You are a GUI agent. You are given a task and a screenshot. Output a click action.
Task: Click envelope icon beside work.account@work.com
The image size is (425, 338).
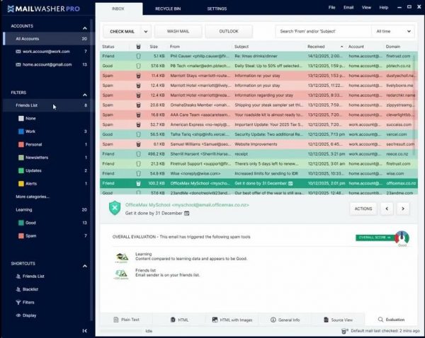pyautogui.click(x=18, y=52)
